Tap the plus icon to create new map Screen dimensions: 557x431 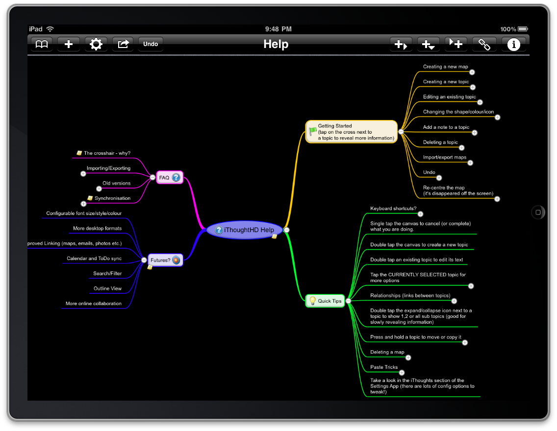[69, 45]
